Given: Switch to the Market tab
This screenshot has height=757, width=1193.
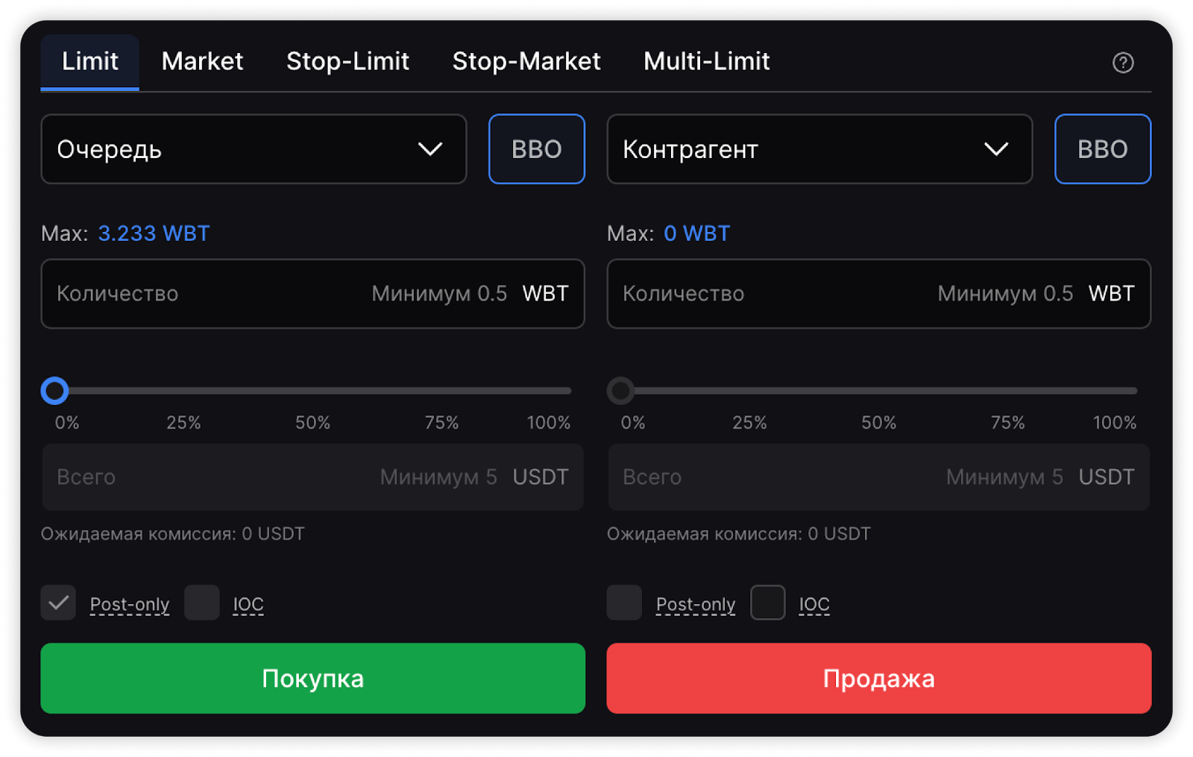Looking at the screenshot, I should click(202, 61).
